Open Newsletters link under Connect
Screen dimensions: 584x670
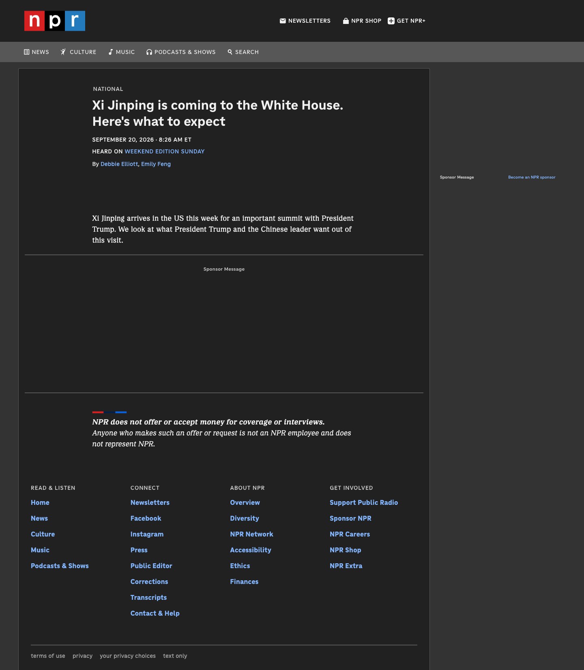tap(150, 502)
